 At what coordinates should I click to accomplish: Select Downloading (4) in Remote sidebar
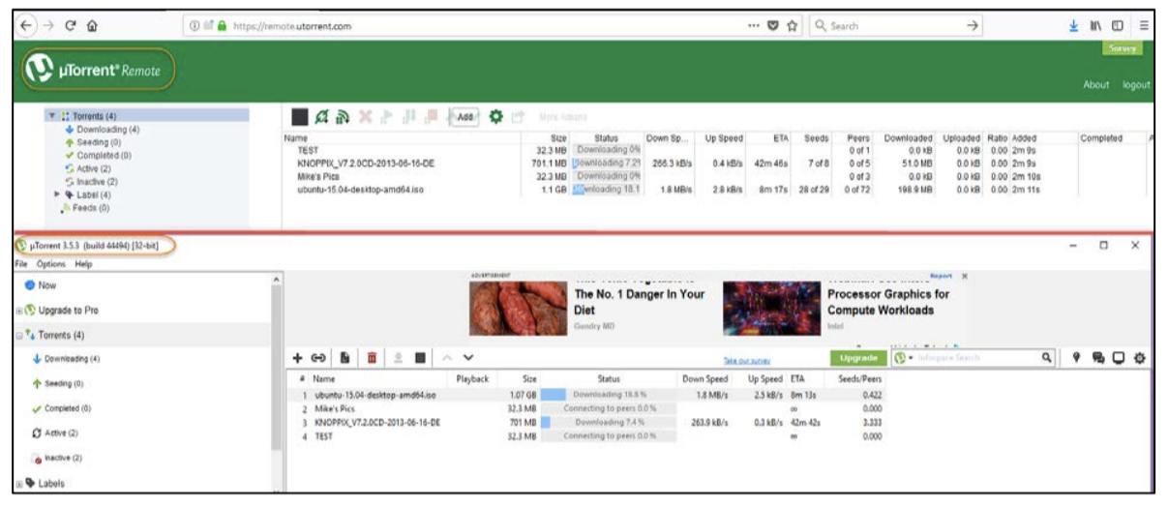click(102, 129)
